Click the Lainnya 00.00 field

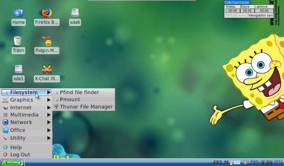[x=264, y=11]
